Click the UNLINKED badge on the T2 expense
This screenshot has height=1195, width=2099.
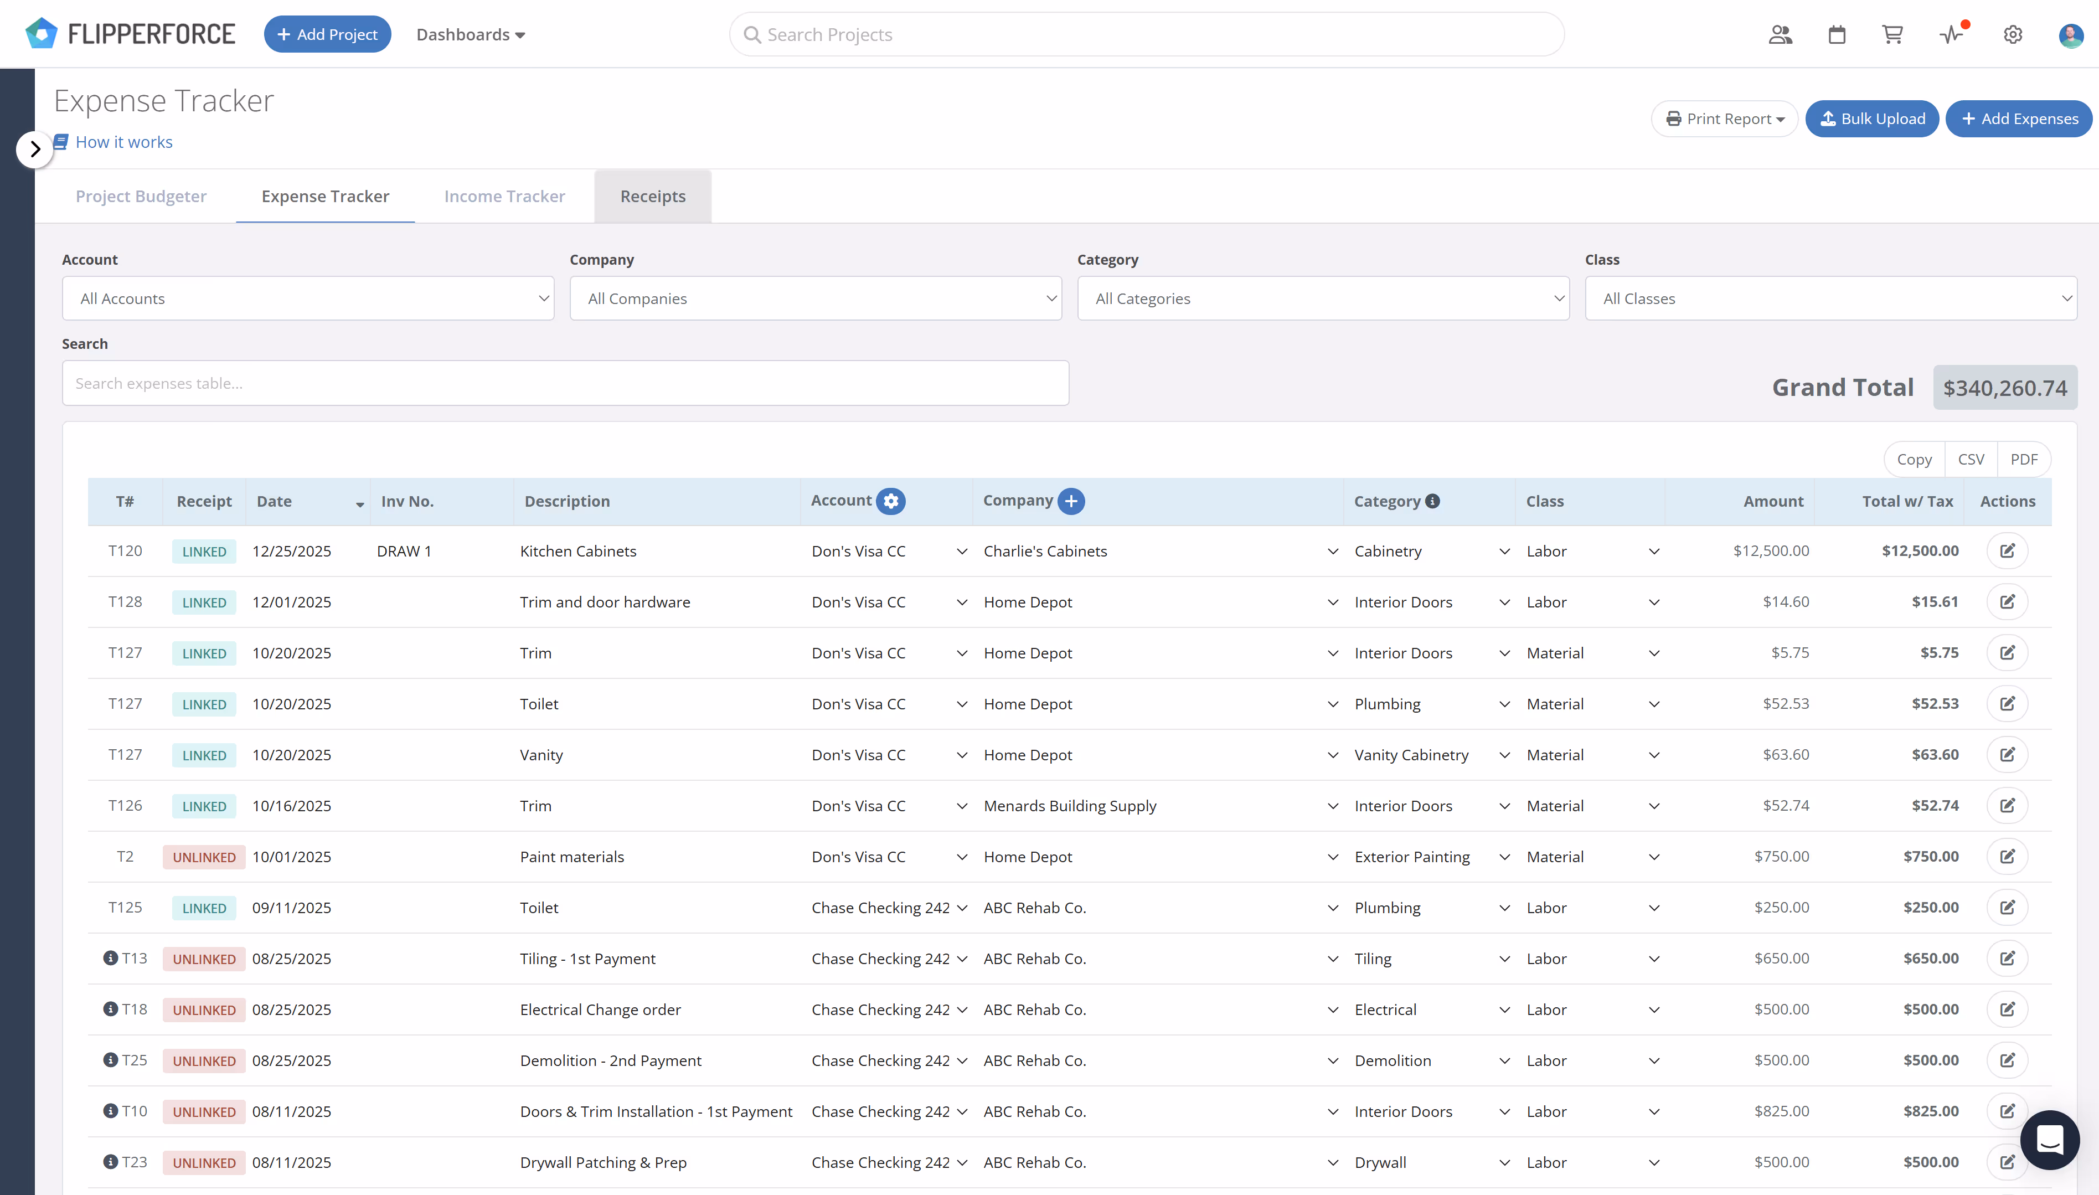click(204, 856)
